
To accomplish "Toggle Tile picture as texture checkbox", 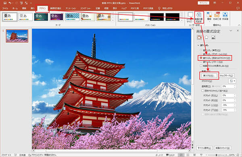I will 202,91.
